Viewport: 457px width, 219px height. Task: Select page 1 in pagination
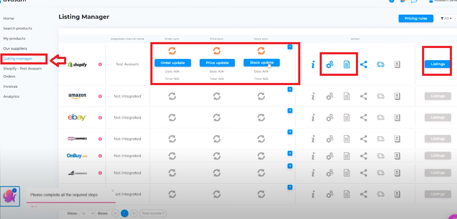coord(124,214)
